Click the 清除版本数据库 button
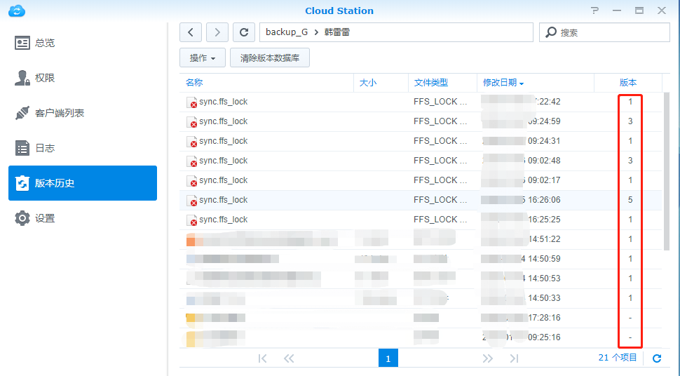 (270, 58)
